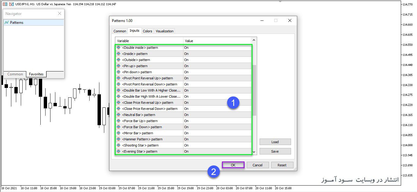Click the icon beside Mirror Bar pattern
This screenshot has height=192, width=417.
tap(119, 133)
